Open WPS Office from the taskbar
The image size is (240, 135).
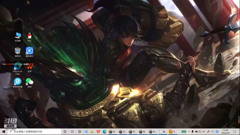(x=98, y=131)
